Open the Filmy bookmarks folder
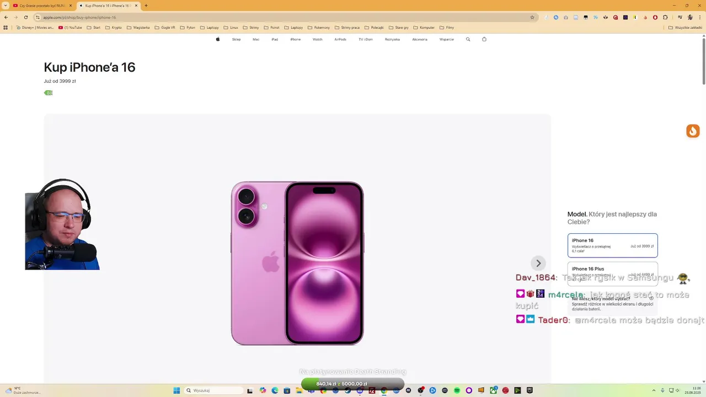 pyautogui.click(x=447, y=27)
